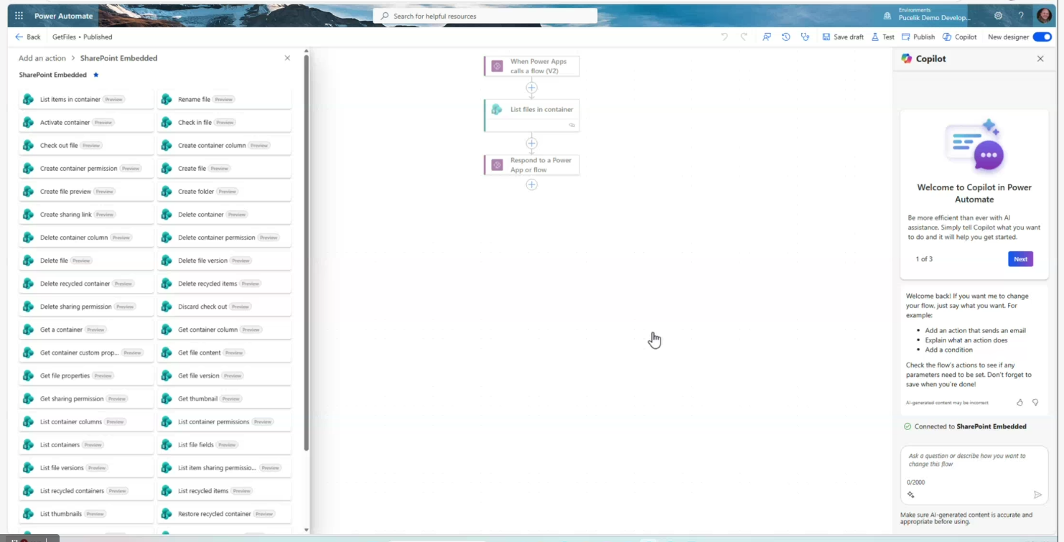Screen dimensions: 1064x542
Task: Add the Get a container action
Action: 86,330
